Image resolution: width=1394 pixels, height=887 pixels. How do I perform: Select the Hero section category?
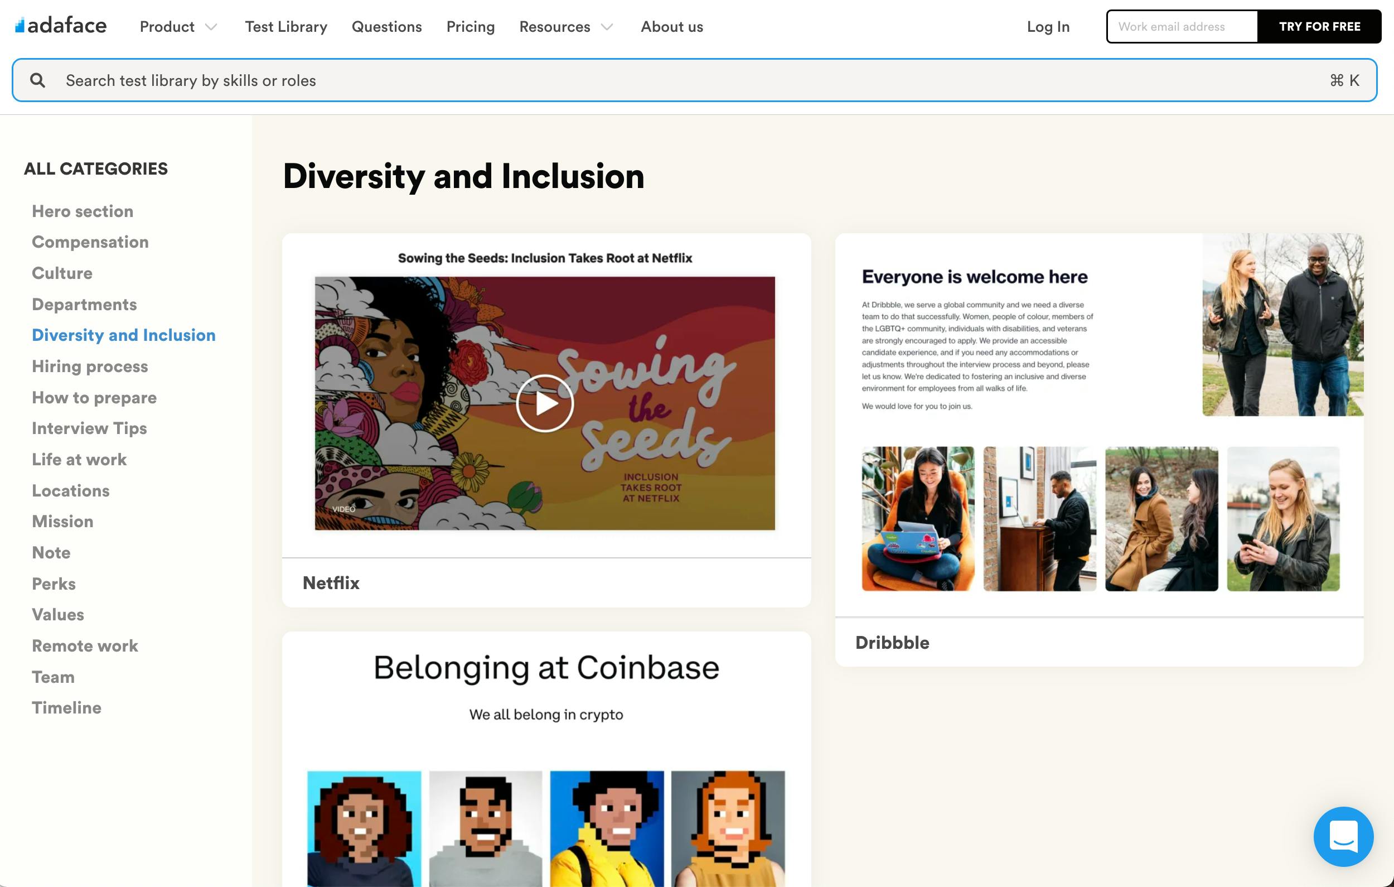[83, 211]
